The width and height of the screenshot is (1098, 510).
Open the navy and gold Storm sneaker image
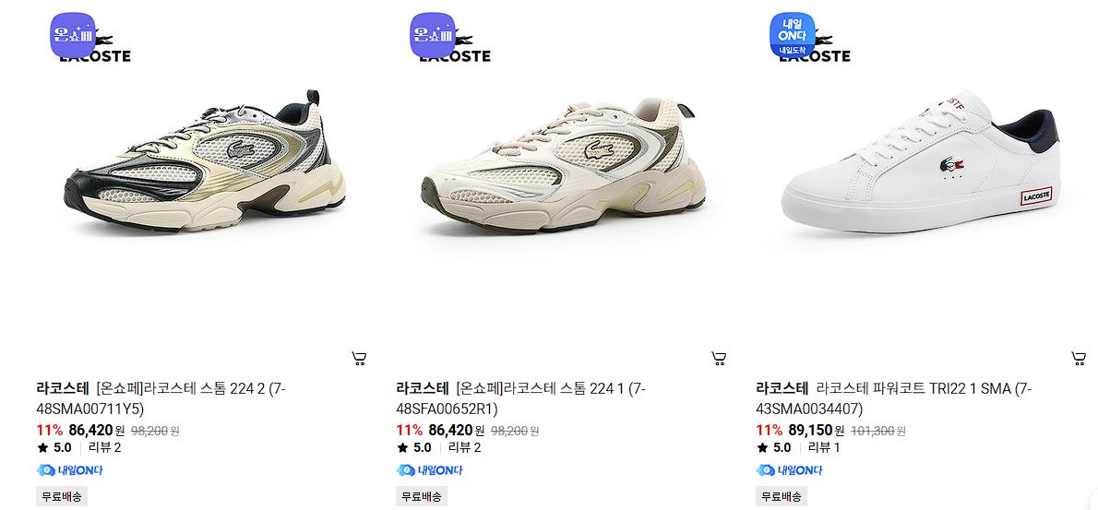205,160
